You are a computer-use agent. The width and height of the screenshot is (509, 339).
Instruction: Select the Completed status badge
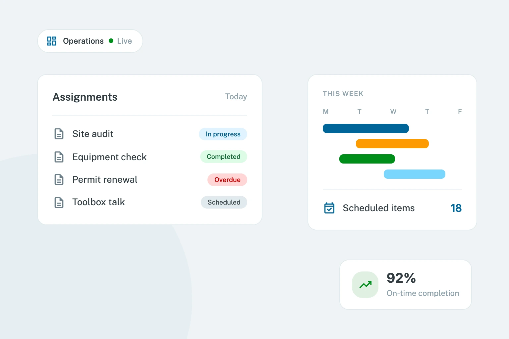click(x=224, y=157)
